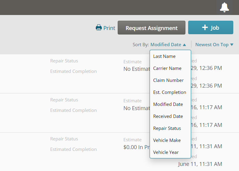This screenshot has height=171, width=239.
Task: Open the notifications bell
Action: coord(224,7)
